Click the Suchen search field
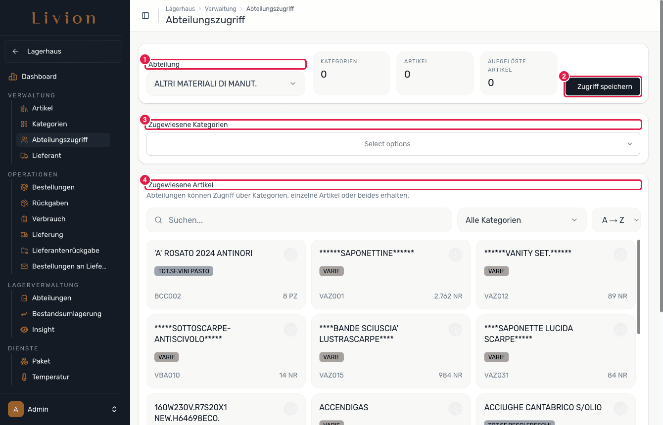Image resolution: width=663 pixels, height=425 pixels. pyautogui.click(x=299, y=220)
